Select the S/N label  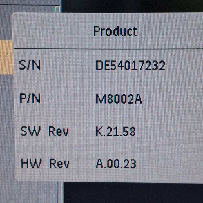[30, 65]
